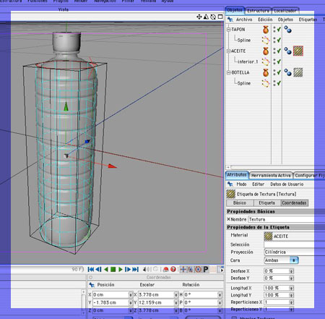Collapse the BOTELLA tree node
This screenshot has height=319, width=325.
coord(229,72)
